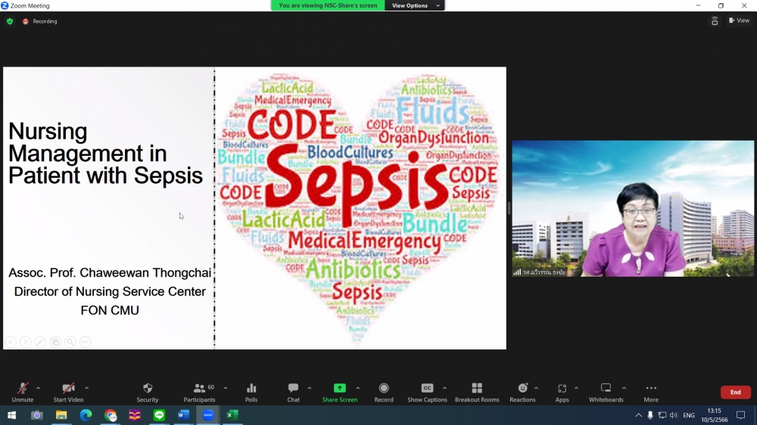The image size is (757, 425).
Task: Open the Whiteboards tool
Action: click(x=606, y=389)
